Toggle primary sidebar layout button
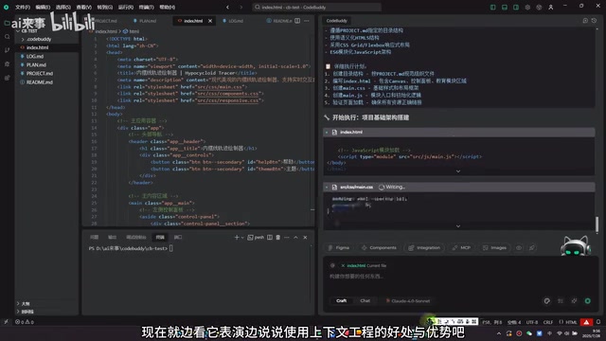 coord(492,7)
